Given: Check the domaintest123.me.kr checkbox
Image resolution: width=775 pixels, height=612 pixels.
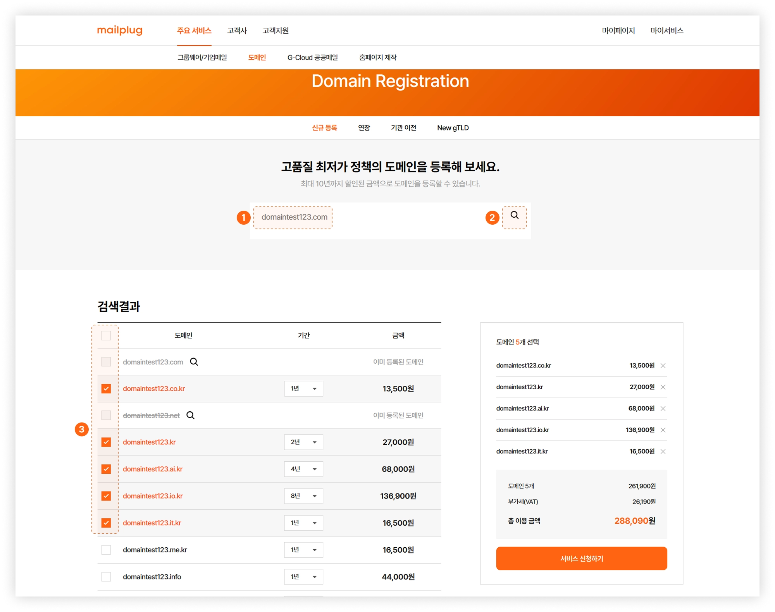Looking at the screenshot, I should (106, 550).
